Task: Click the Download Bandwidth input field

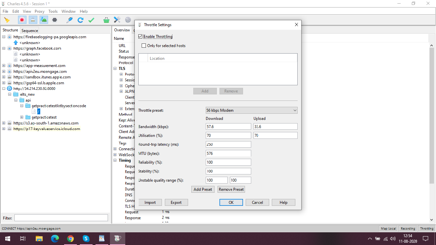Action: coord(228,126)
